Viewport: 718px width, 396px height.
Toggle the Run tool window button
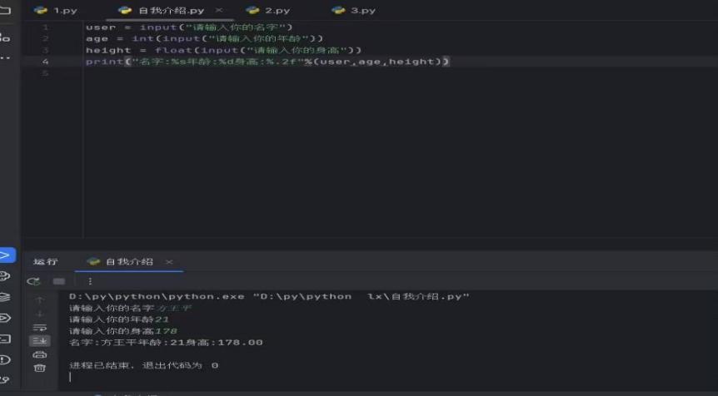coord(6,255)
